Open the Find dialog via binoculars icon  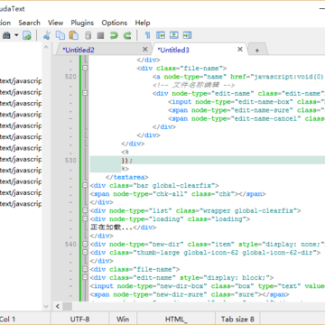(x=6, y=35)
